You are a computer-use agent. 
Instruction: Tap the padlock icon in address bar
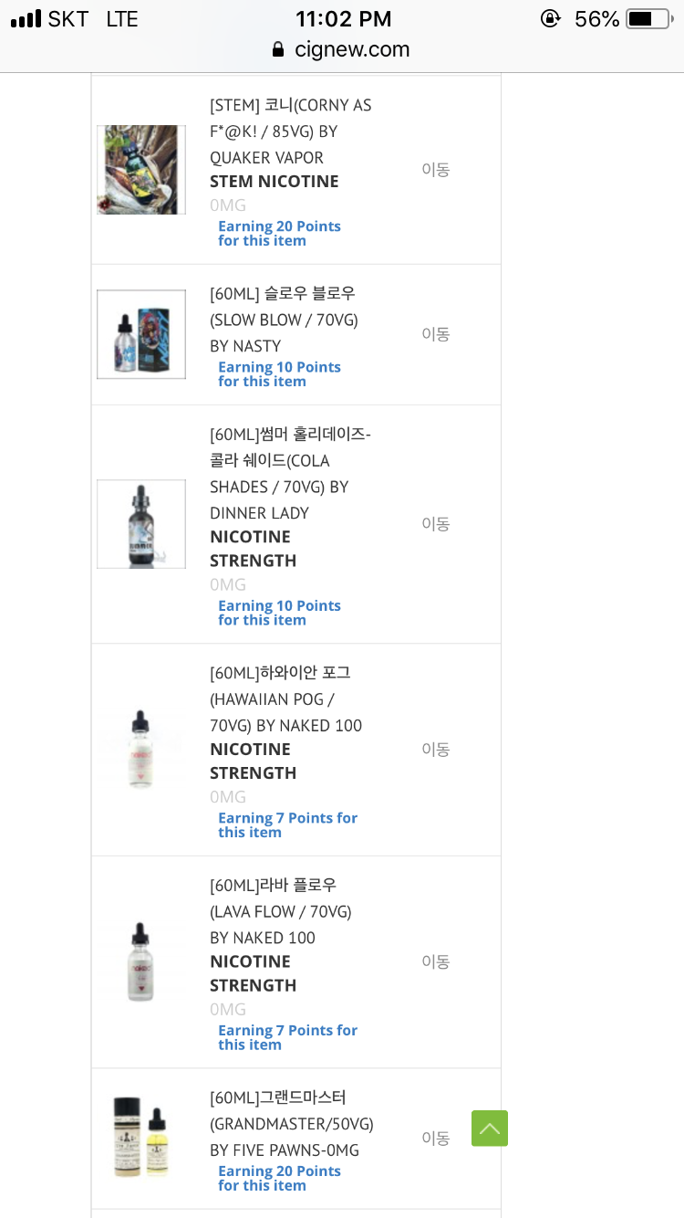(x=279, y=49)
